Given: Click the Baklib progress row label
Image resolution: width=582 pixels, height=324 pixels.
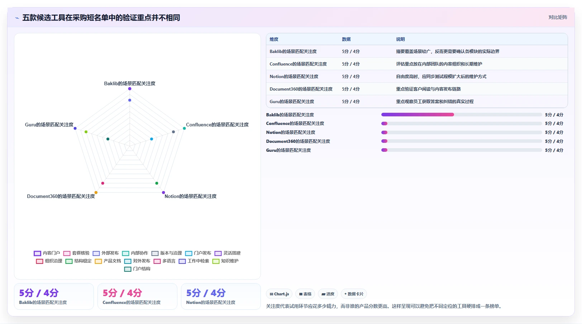Looking at the screenshot, I should coord(290,115).
